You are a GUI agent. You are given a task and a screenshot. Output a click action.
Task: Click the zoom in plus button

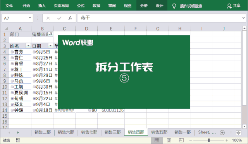pos(227,140)
